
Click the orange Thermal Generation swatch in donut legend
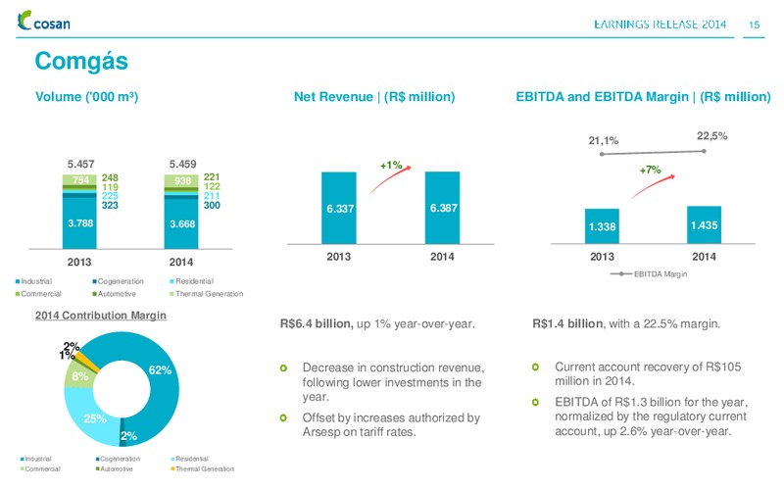point(172,469)
